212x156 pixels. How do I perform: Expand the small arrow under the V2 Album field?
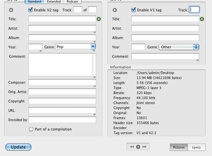95,42
